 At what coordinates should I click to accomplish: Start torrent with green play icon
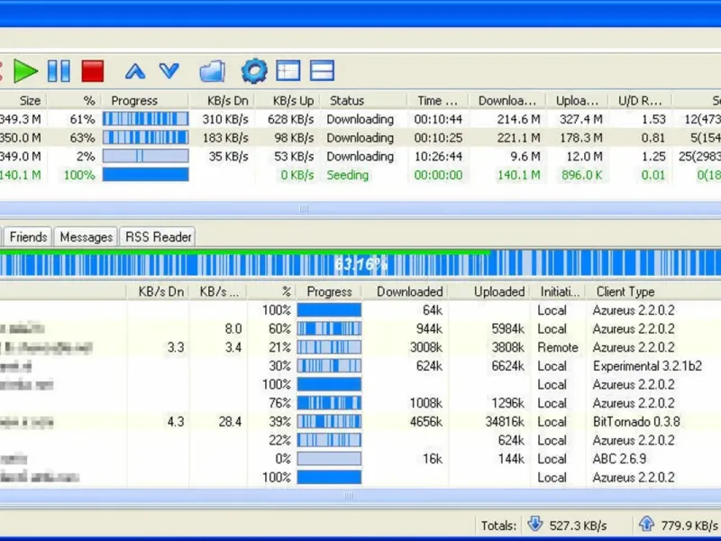[25, 71]
